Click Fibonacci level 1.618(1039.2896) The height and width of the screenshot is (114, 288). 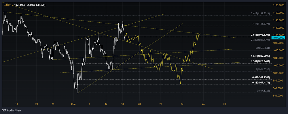tap(260, 56)
